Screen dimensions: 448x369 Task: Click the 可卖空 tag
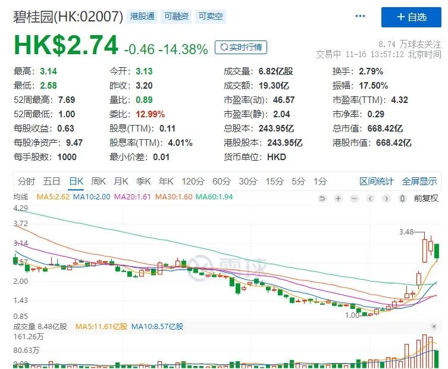(211, 16)
